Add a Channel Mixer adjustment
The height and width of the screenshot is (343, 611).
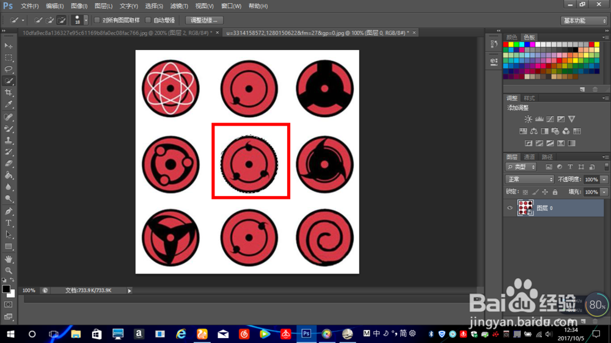(x=566, y=131)
